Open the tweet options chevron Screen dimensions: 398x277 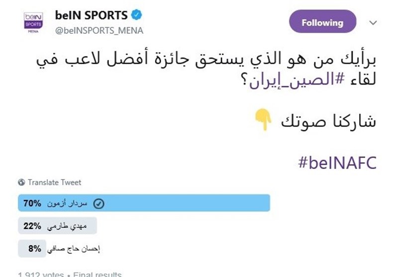tap(374, 23)
